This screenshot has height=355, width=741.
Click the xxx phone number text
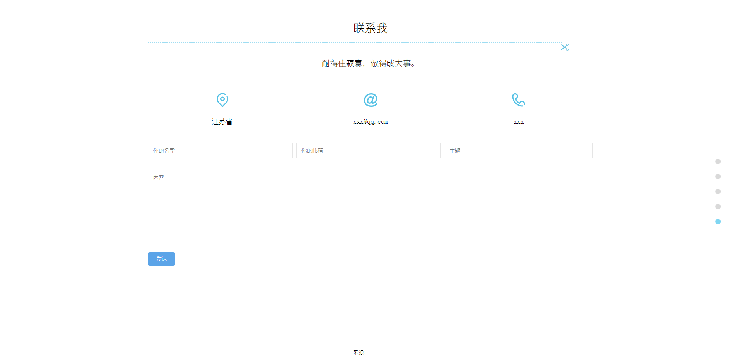(519, 122)
